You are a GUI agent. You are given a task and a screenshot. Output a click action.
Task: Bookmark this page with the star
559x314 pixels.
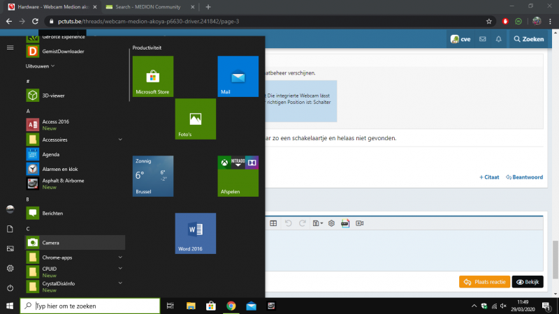[488, 22]
